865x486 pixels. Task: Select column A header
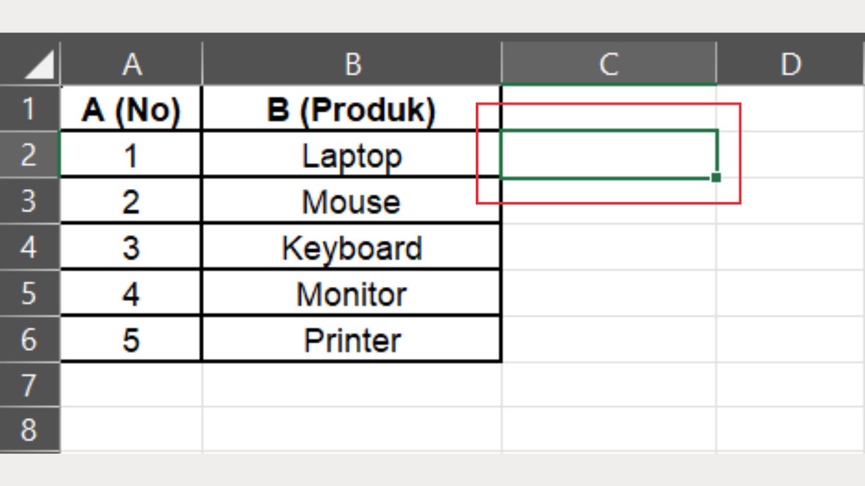tap(131, 64)
